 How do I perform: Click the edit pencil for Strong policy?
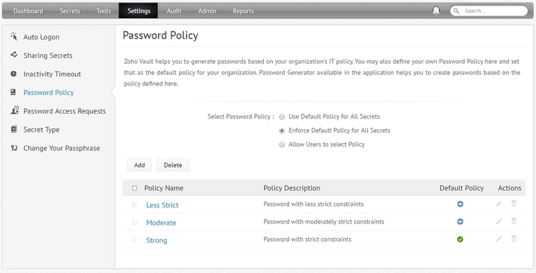click(x=499, y=239)
